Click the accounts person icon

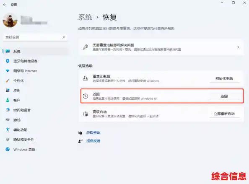[x=8, y=100]
